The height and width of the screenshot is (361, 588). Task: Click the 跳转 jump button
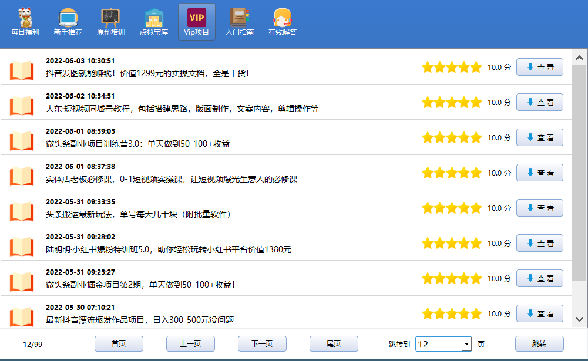pos(539,344)
